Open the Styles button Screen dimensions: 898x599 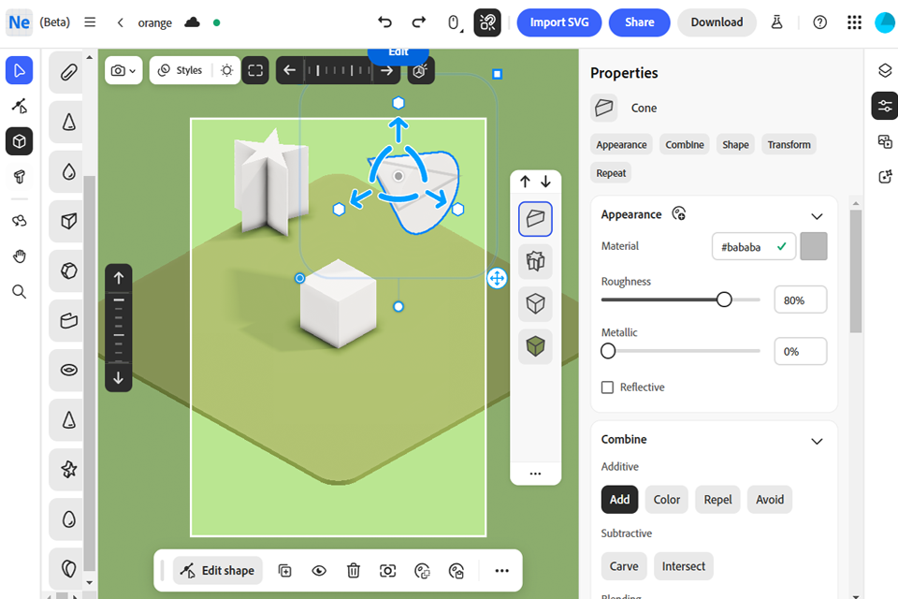pos(181,70)
